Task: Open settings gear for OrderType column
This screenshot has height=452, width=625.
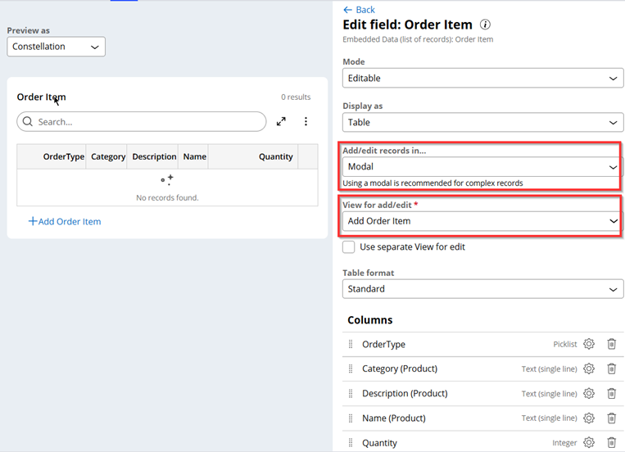Action: coord(589,344)
